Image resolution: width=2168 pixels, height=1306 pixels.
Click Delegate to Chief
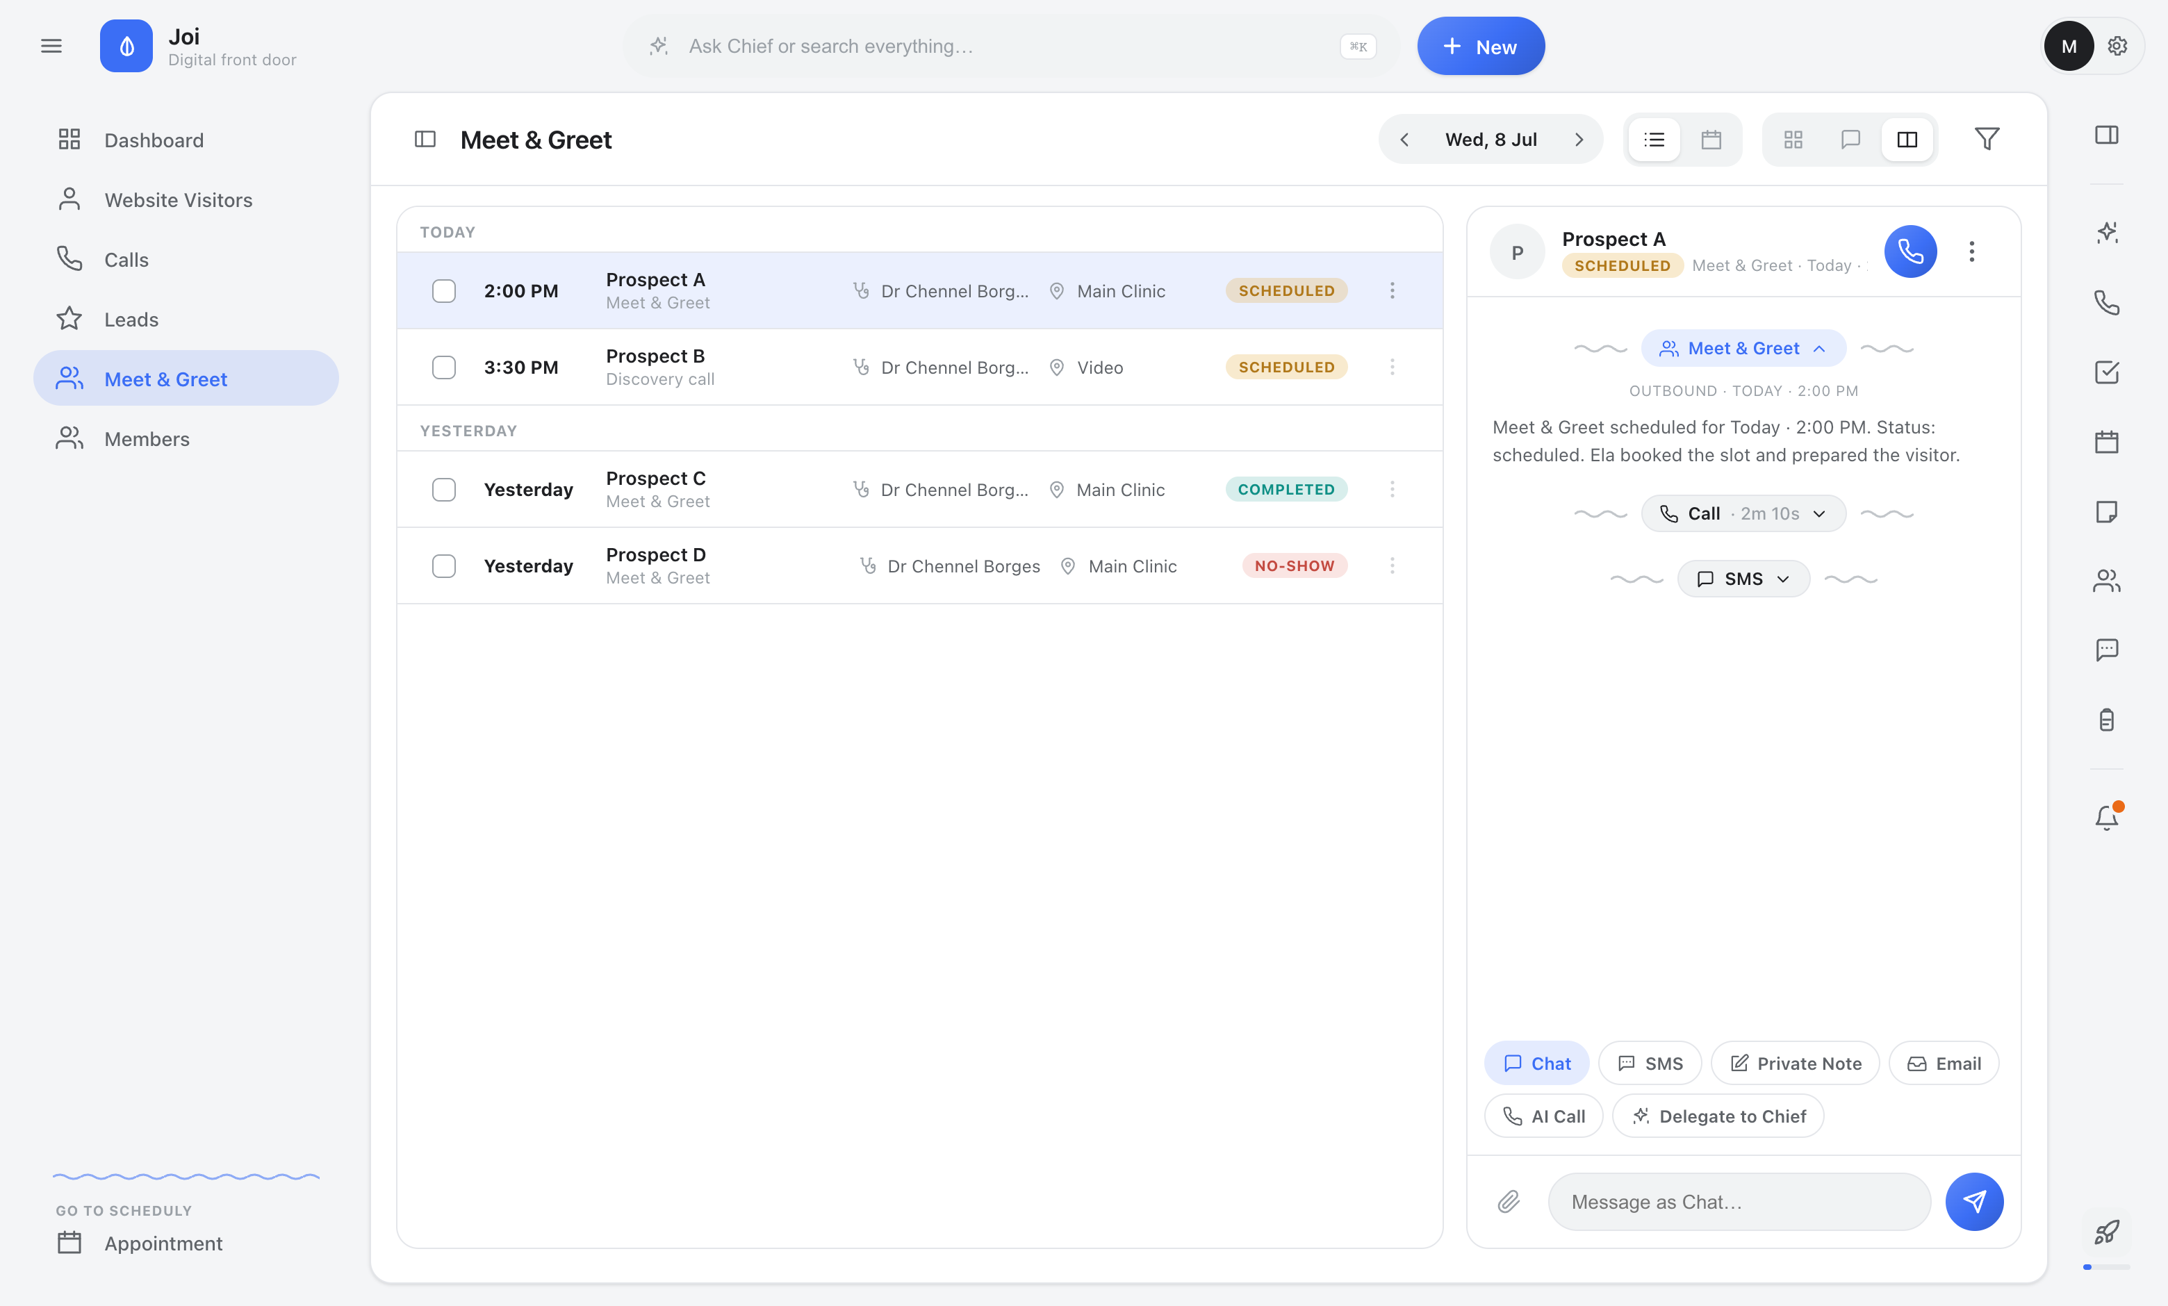tap(1718, 1116)
